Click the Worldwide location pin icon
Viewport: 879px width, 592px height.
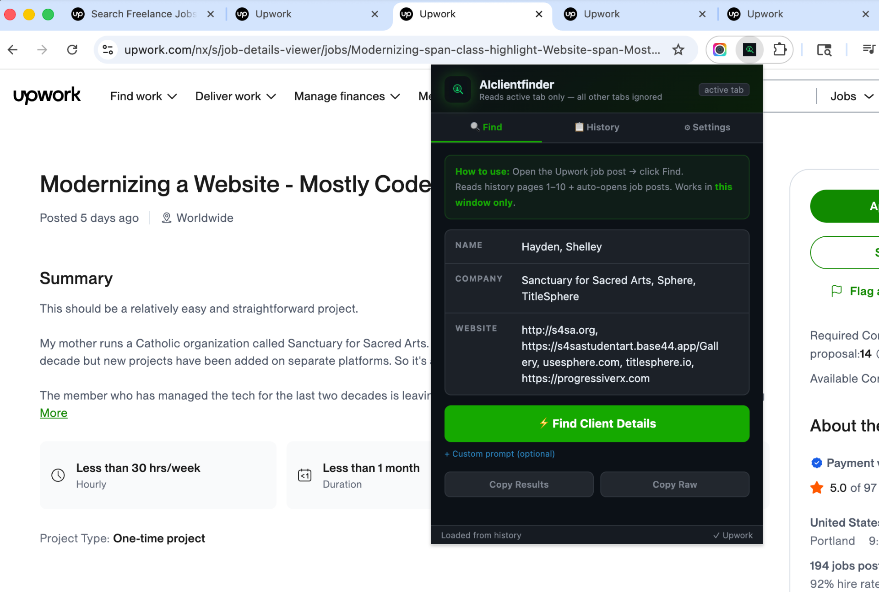(167, 218)
